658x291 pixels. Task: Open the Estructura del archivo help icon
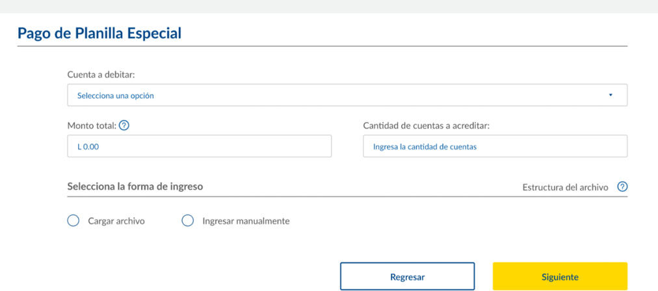(x=622, y=187)
